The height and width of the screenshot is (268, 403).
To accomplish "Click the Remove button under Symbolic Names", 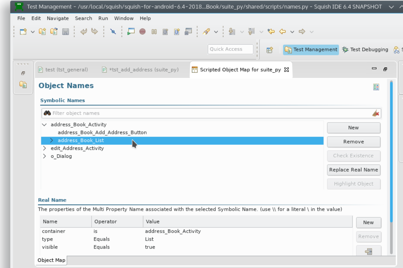I will pyautogui.click(x=354, y=142).
